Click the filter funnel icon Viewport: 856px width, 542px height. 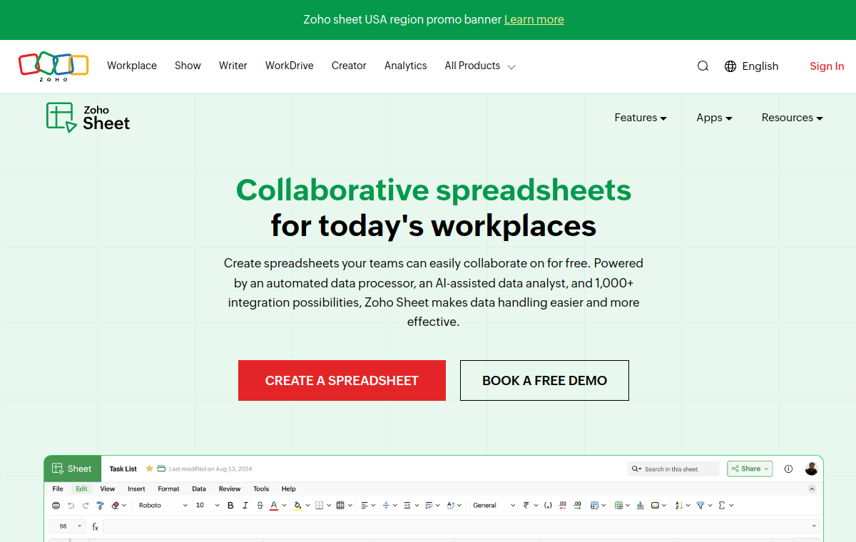pyautogui.click(x=700, y=506)
